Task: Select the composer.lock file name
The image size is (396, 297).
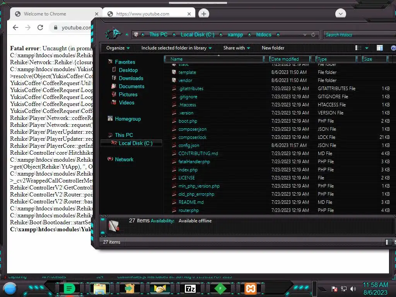Action: [192, 137]
